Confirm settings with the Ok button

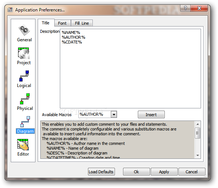point(136,172)
